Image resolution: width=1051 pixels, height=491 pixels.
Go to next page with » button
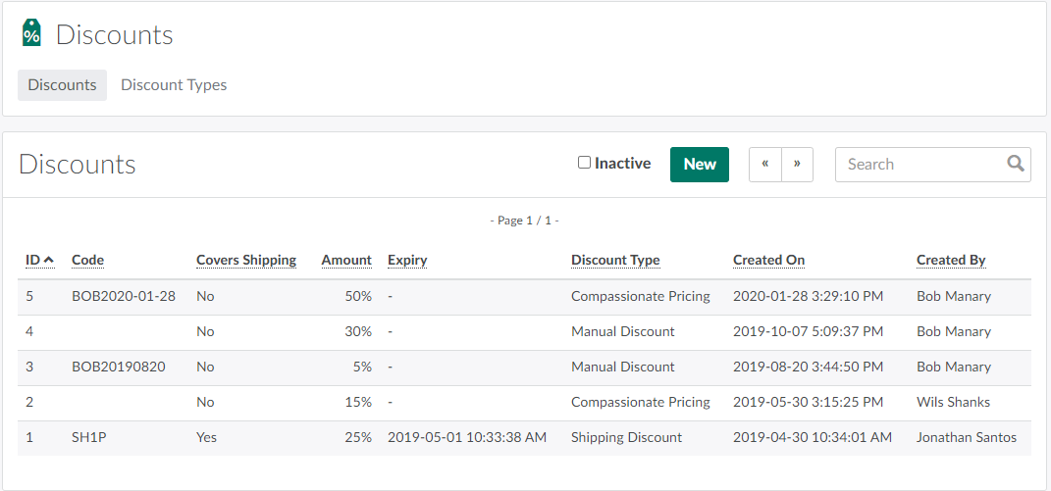pos(797,165)
